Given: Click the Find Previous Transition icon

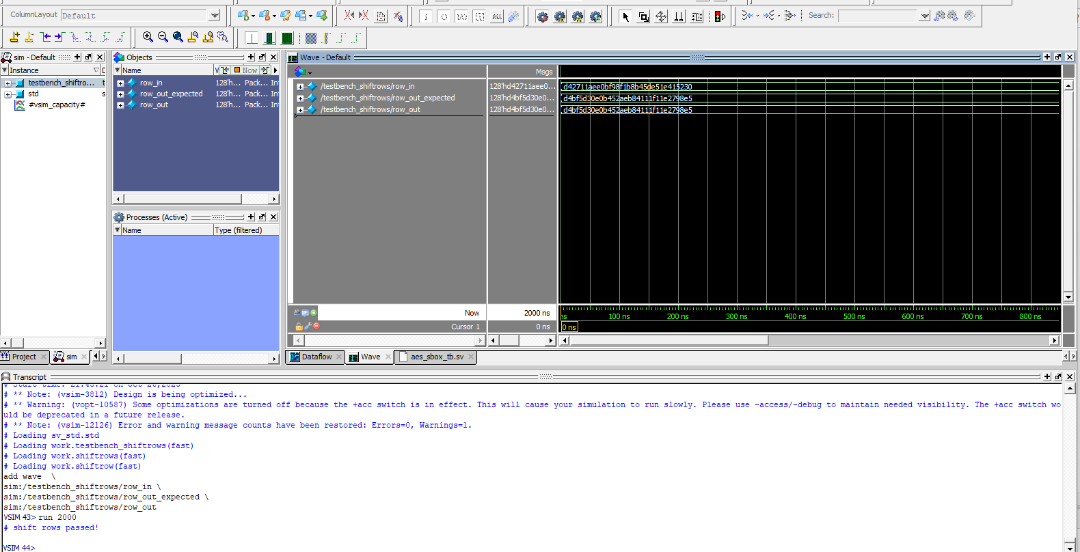Looking at the screenshot, I should pyautogui.click(x=46, y=37).
